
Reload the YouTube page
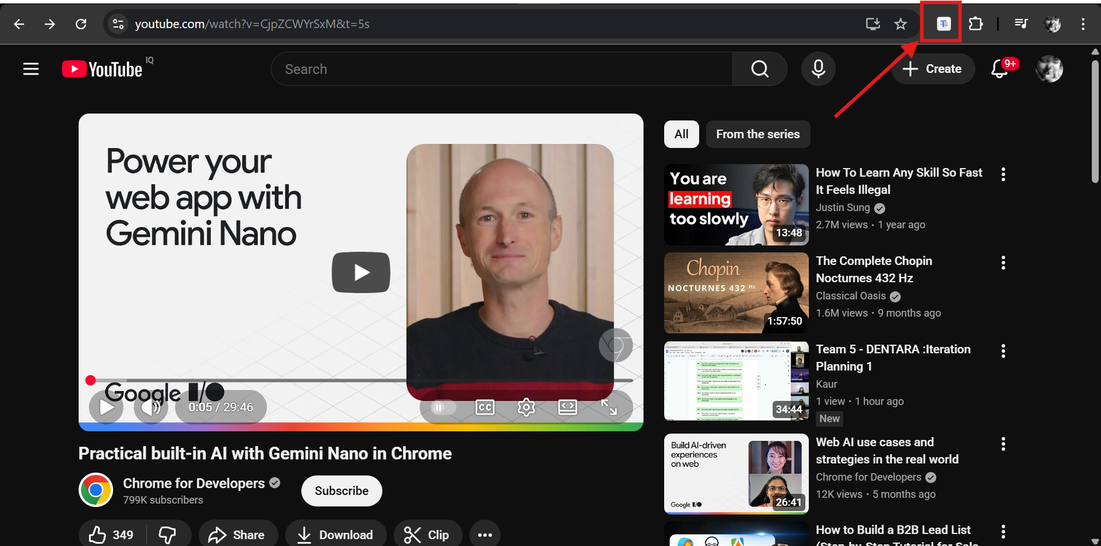pos(81,24)
